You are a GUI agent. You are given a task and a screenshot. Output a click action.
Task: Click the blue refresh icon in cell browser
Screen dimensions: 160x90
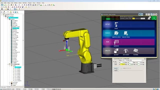click(x=15, y=12)
